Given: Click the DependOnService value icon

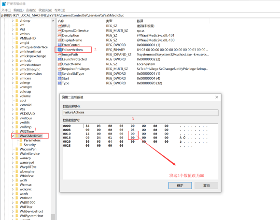Looking at the screenshot, I should click(x=59, y=30).
